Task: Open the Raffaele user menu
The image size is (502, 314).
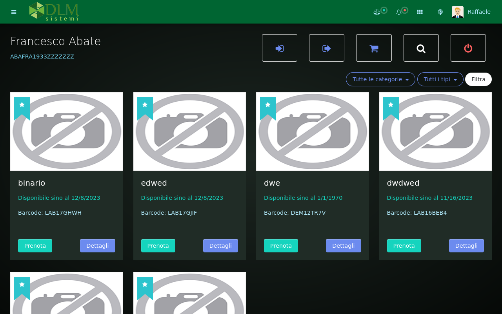Action: pos(471,12)
